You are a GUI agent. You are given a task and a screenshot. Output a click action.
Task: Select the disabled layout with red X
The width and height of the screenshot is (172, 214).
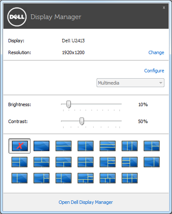(x=19, y=146)
